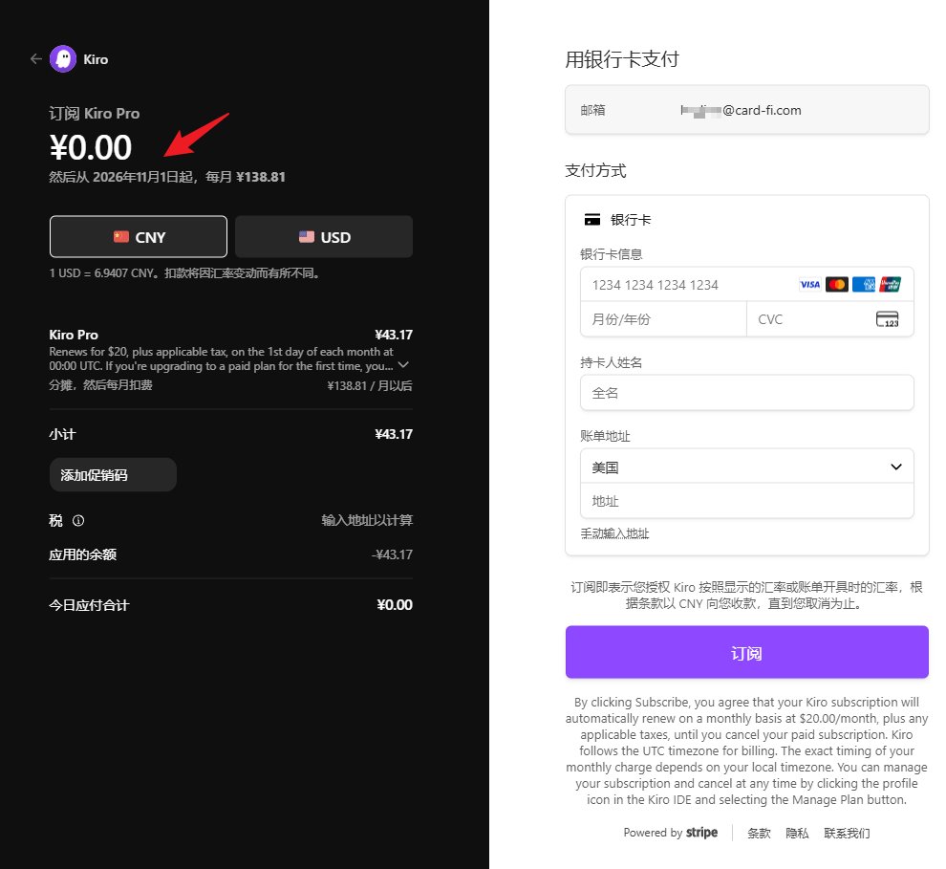946x869 pixels.
Task: Click the Mastercard logo
Action: click(837, 284)
